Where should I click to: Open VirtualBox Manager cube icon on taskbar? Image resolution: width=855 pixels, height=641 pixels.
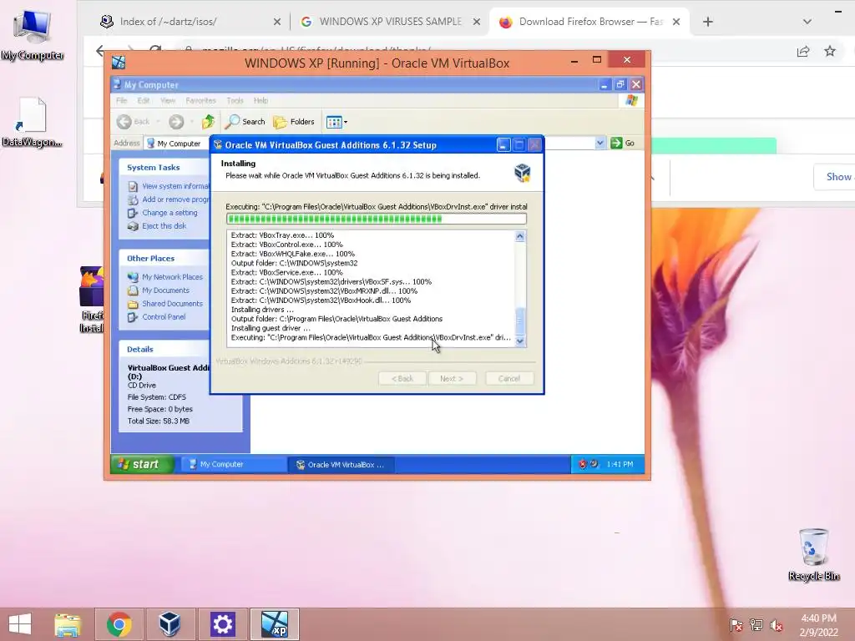point(169,624)
